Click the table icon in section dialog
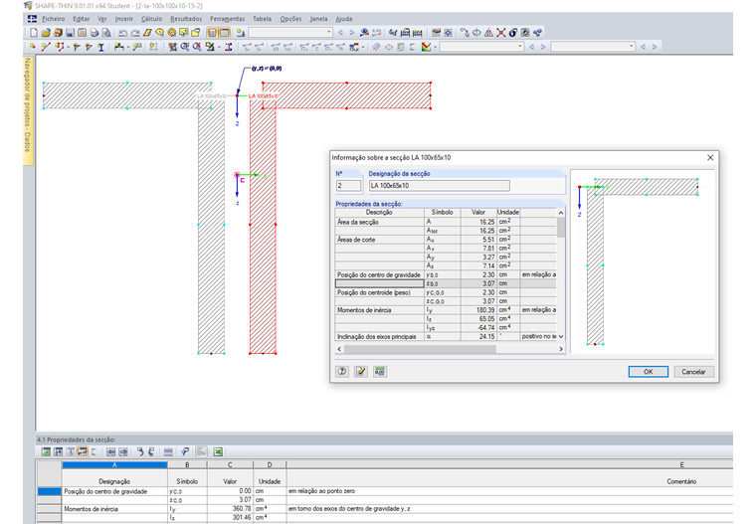Image resolution: width=756 pixels, height=524 pixels. click(x=380, y=371)
